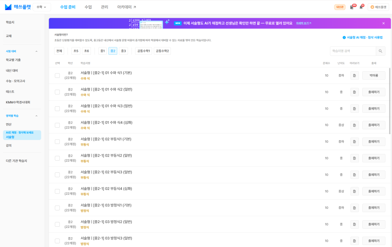Preview worksheet 02 부등식2 (일반)
Screen dimensions: 392x247
(x=355, y=158)
